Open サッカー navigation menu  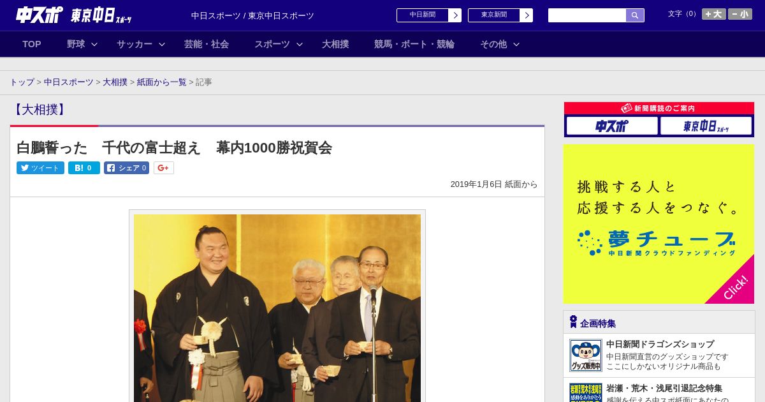click(x=135, y=44)
